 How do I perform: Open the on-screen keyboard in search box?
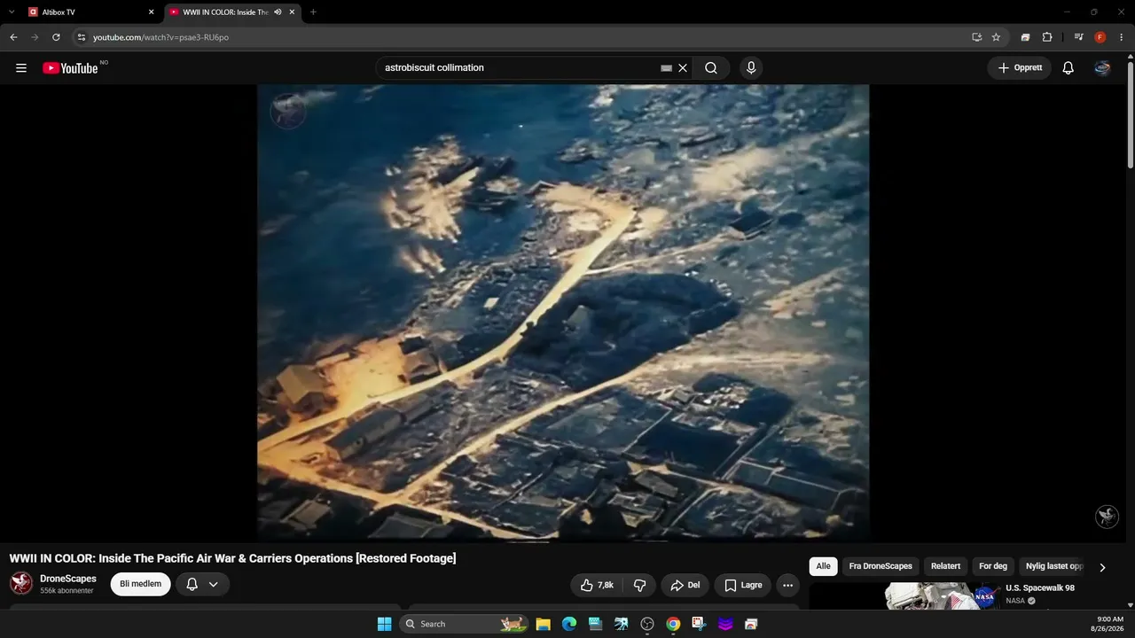[666, 68]
